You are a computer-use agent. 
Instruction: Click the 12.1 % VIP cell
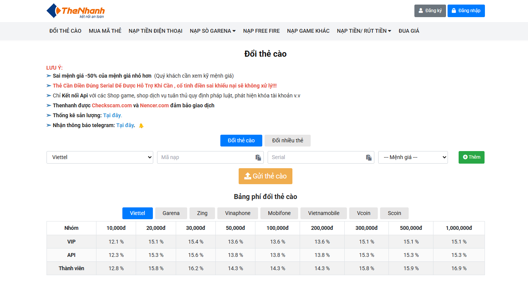[116, 242]
